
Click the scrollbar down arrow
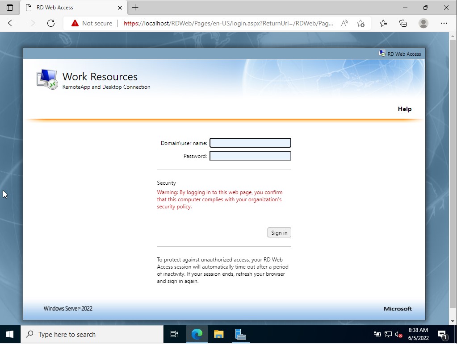(x=453, y=321)
